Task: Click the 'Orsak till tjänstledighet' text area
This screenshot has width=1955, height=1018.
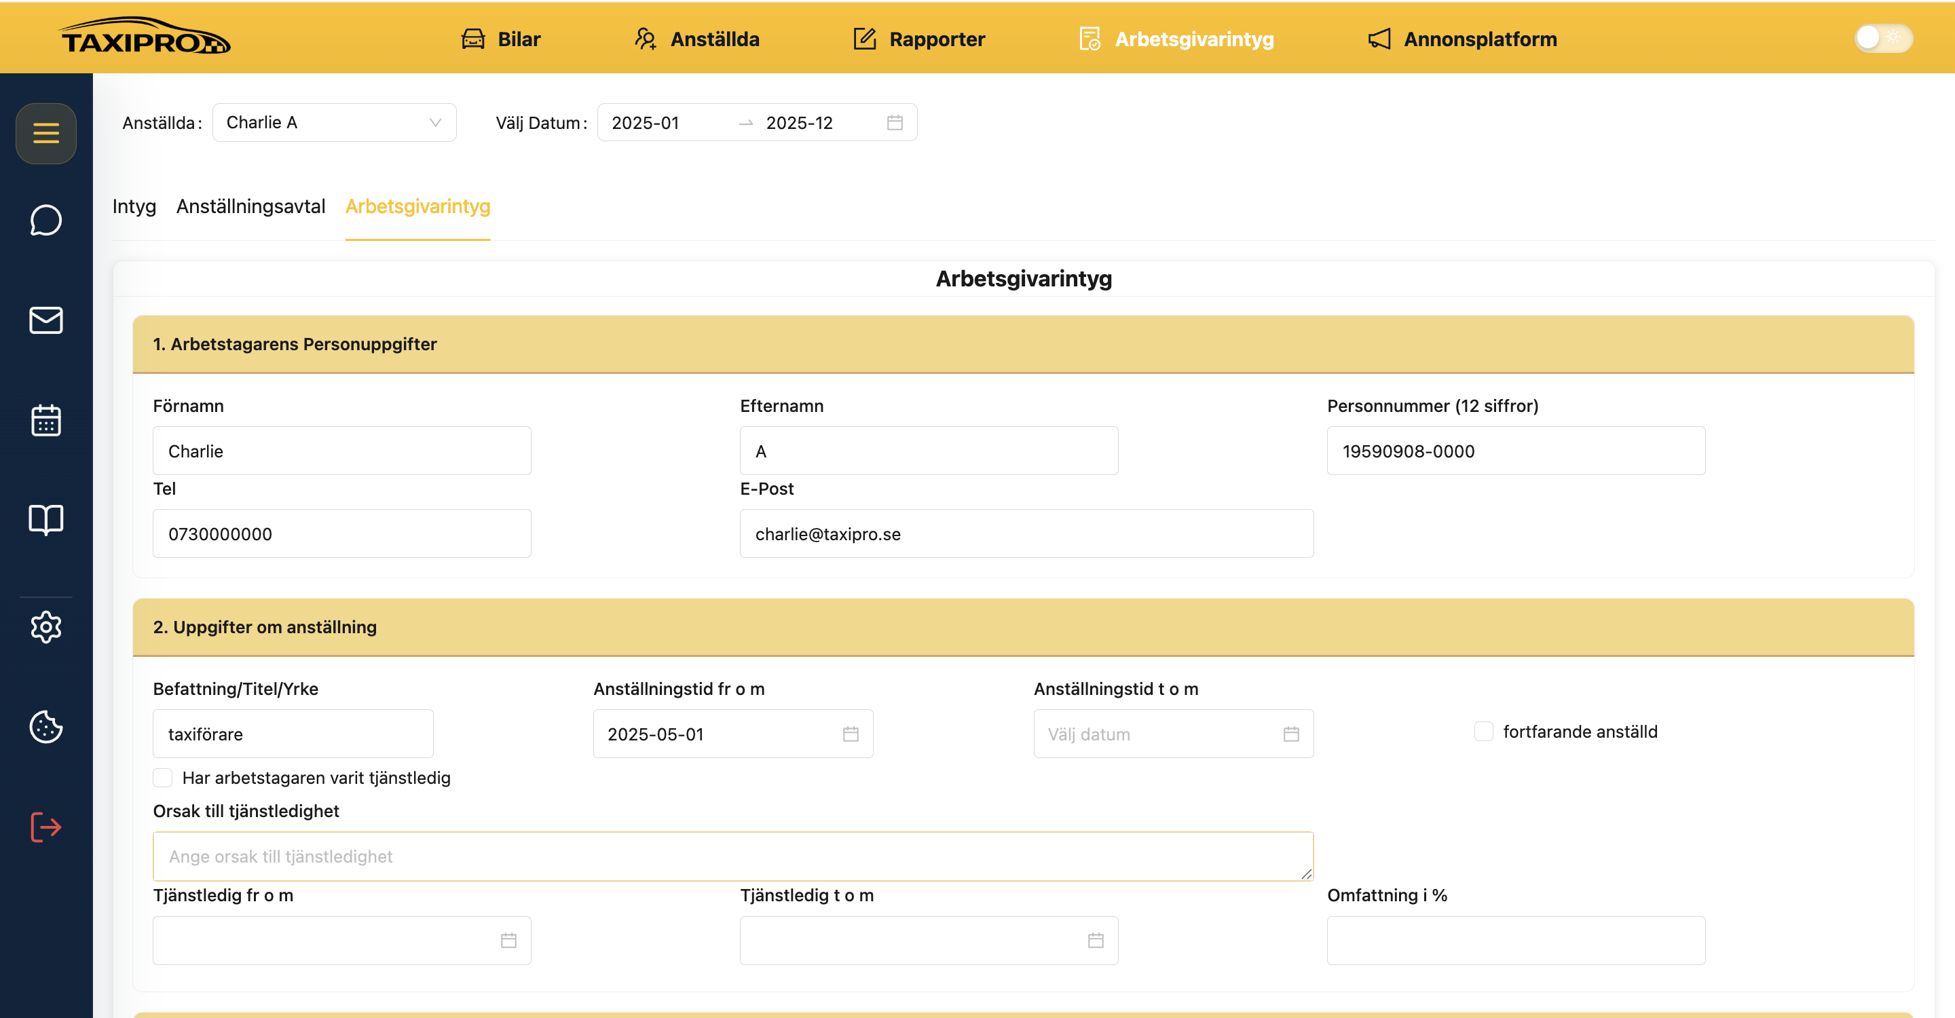Action: 732,856
